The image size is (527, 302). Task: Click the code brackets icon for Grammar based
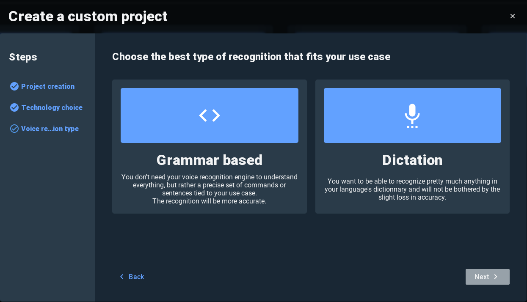pos(210,115)
